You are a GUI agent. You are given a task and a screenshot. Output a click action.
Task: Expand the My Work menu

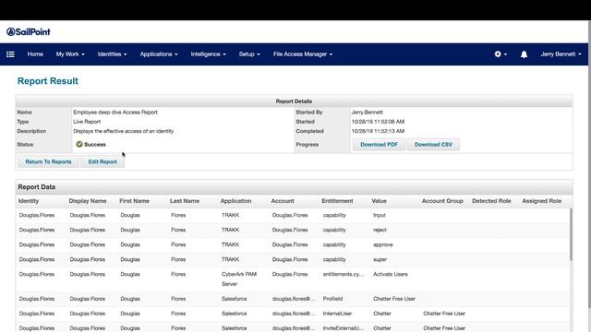pos(70,54)
